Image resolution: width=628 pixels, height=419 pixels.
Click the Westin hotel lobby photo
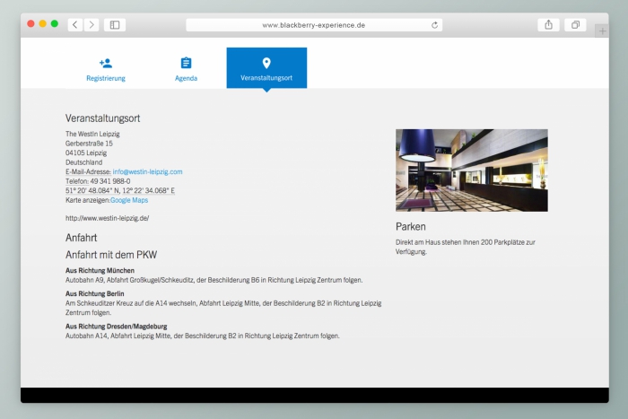click(472, 170)
